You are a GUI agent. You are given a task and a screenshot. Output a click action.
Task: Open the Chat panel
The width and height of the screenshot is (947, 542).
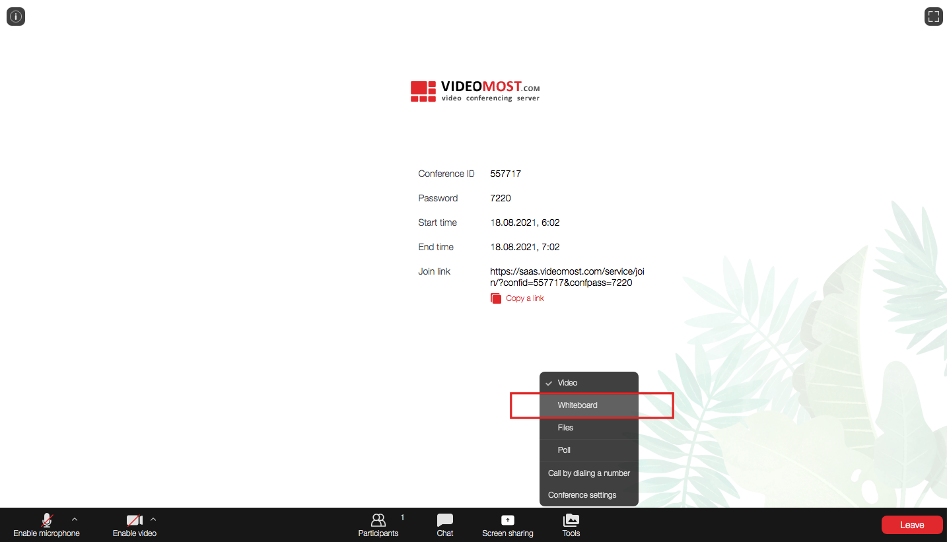pos(445,525)
